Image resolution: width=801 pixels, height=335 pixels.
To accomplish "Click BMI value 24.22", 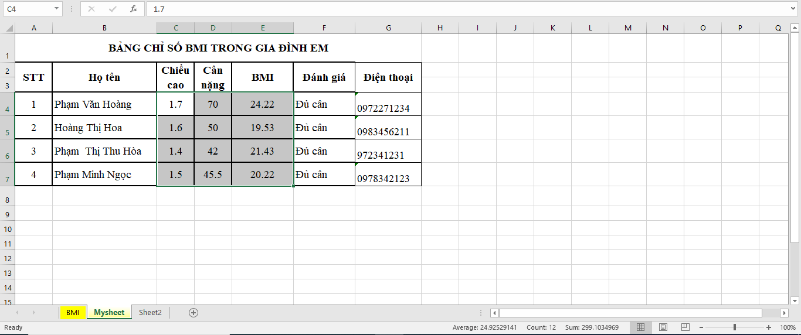I will (262, 104).
